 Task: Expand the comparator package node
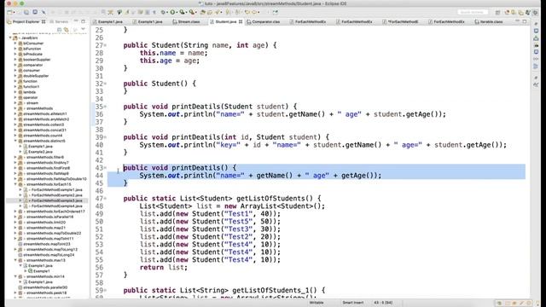15,65
